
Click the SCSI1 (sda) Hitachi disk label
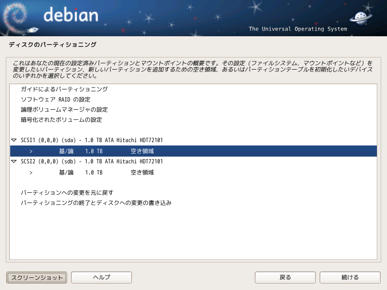click(x=92, y=140)
